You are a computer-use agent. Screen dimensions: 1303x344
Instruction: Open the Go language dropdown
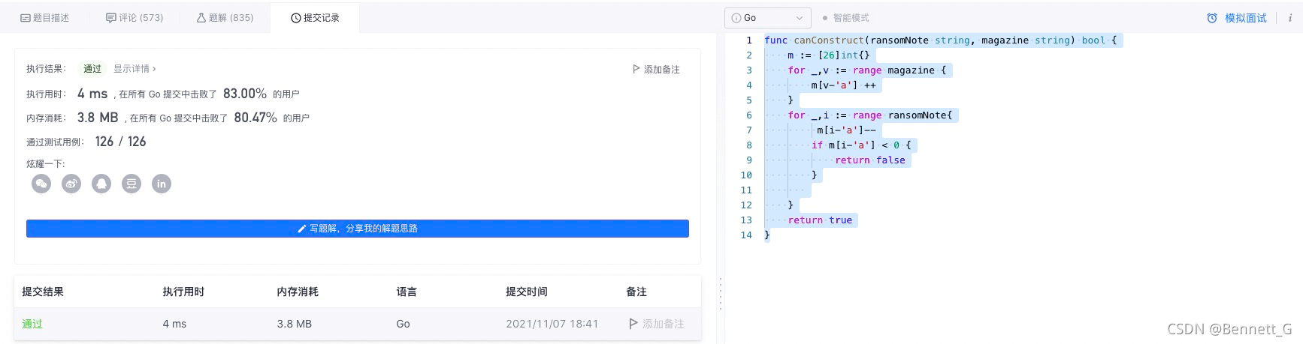click(x=767, y=18)
